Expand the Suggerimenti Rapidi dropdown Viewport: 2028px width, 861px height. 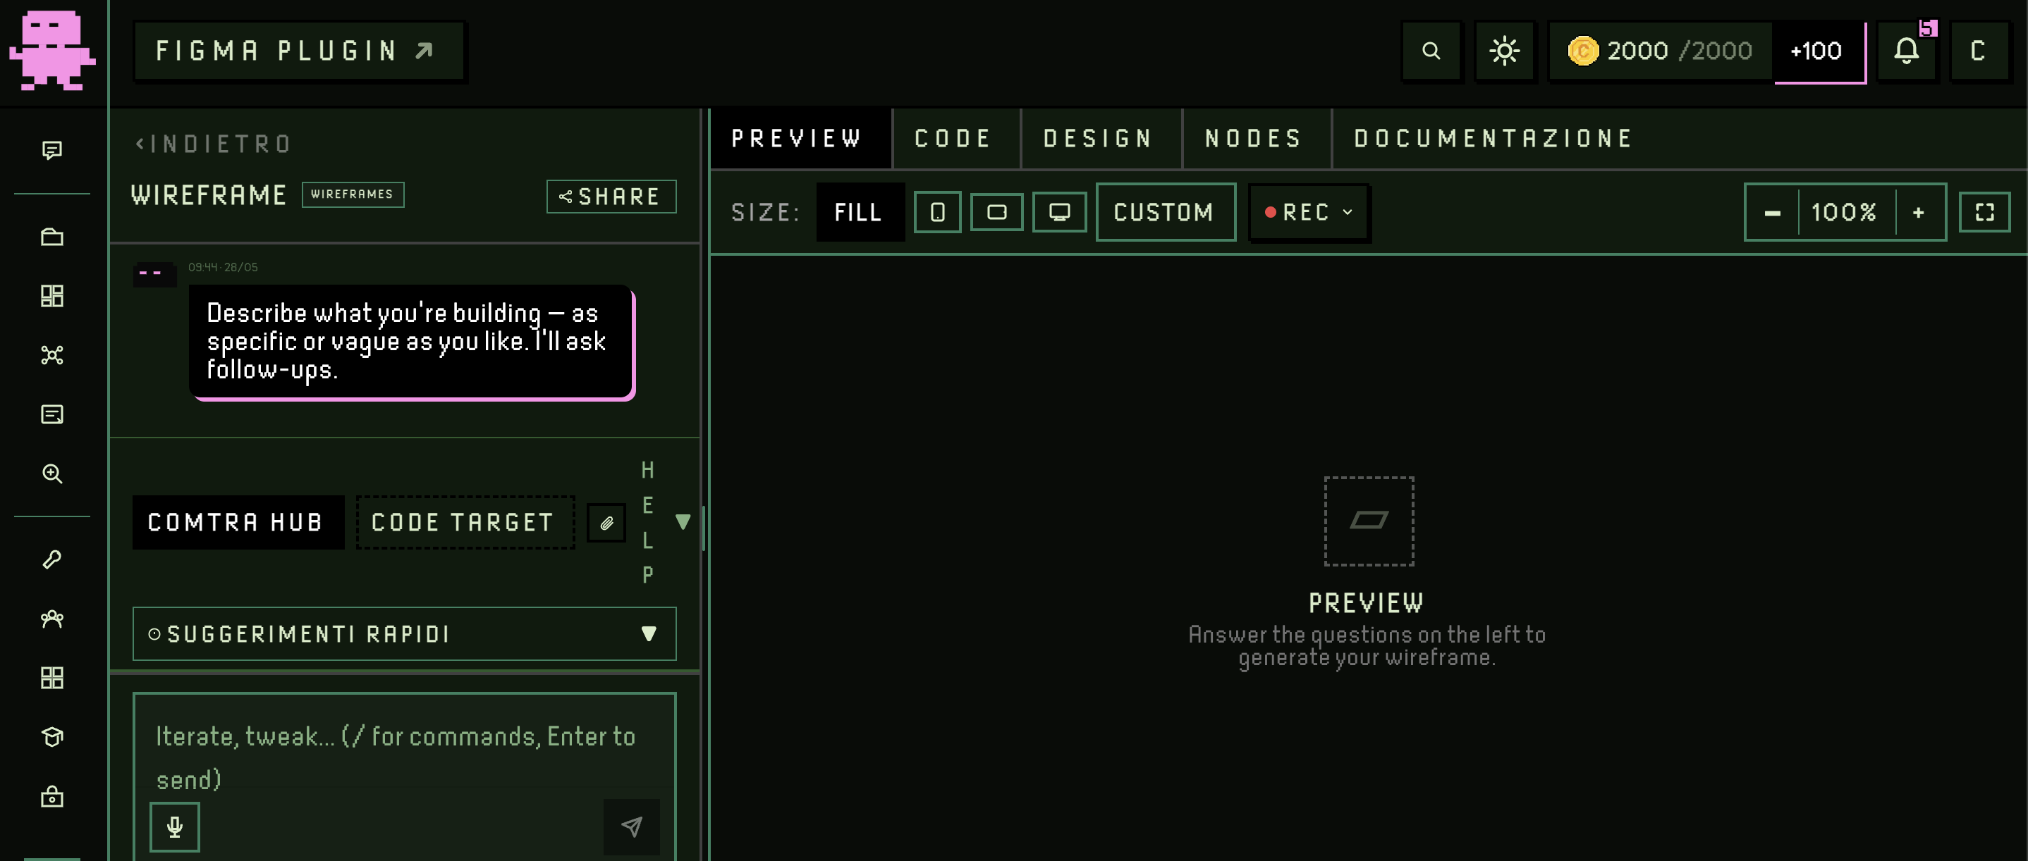pyautogui.click(x=404, y=633)
